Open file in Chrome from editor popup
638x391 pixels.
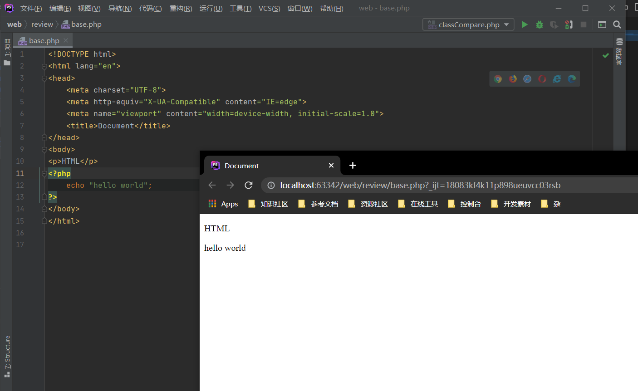click(x=498, y=79)
